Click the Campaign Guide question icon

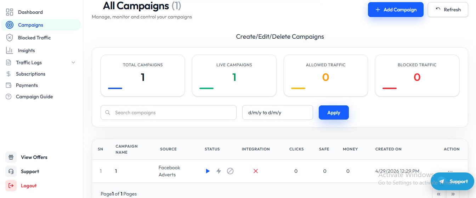tap(8, 97)
